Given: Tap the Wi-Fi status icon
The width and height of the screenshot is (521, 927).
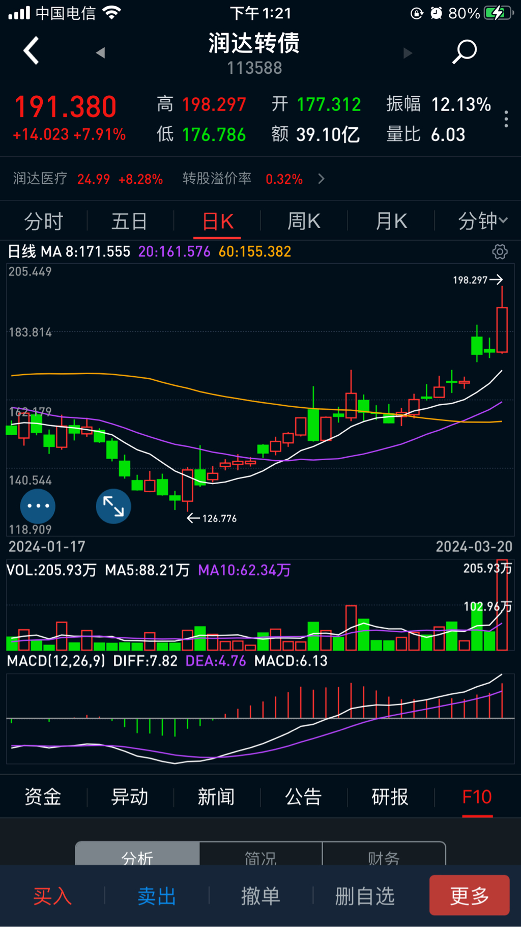Looking at the screenshot, I should (x=111, y=13).
